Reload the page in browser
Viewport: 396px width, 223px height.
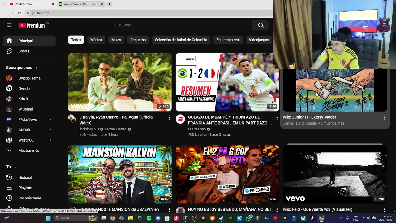point(19,13)
